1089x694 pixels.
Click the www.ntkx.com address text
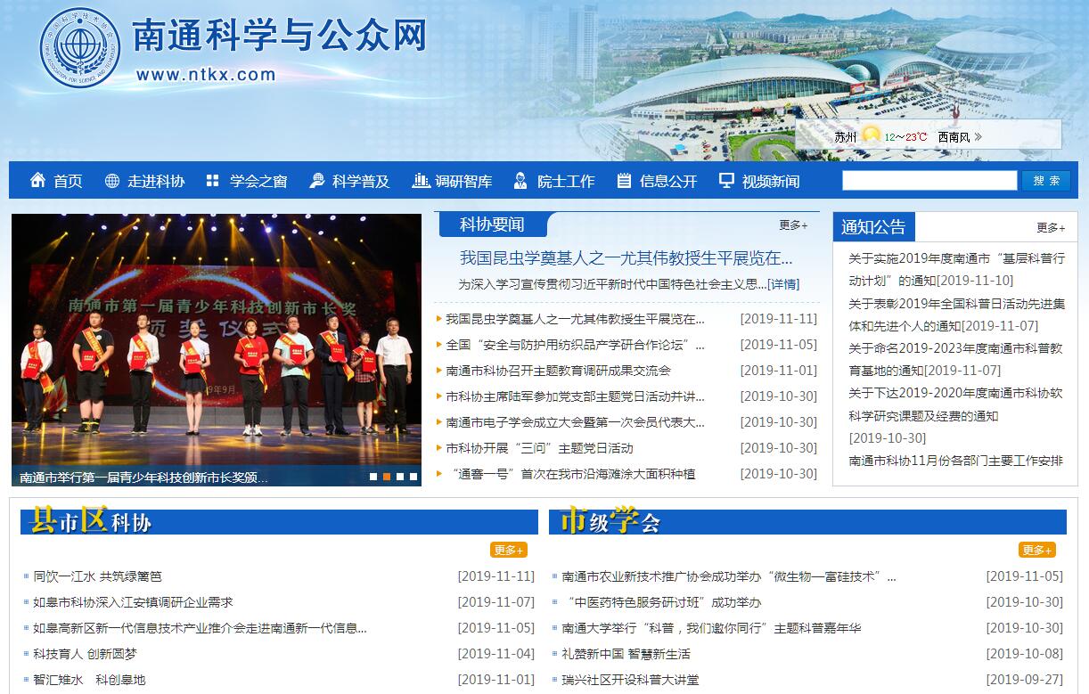click(x=206, y=75)
